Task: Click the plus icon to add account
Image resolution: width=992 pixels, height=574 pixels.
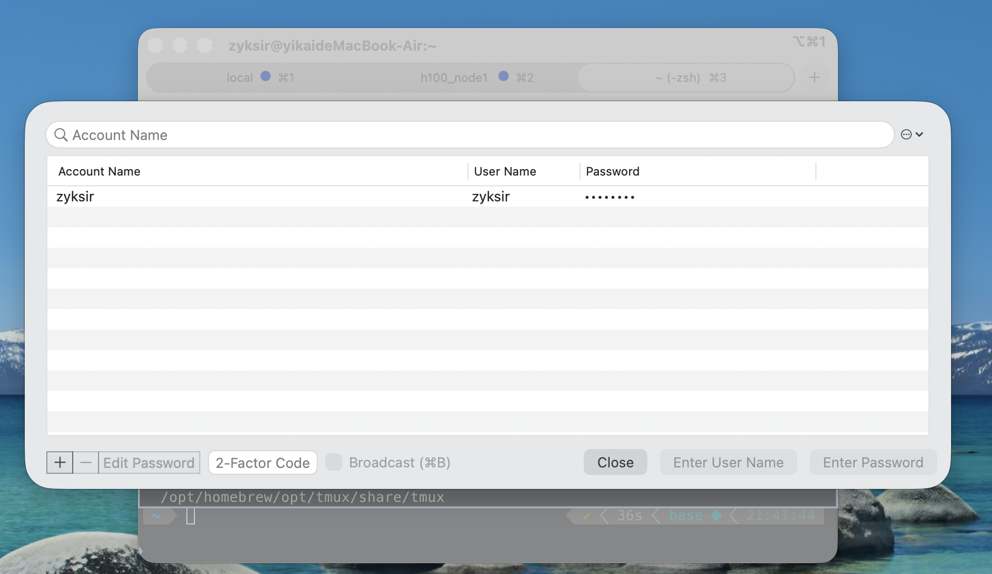Action: coord(60,463)
